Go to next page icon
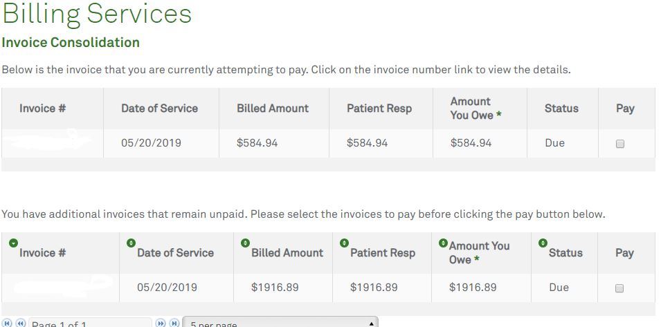This screenshot has width=661, height=327. 161,323
